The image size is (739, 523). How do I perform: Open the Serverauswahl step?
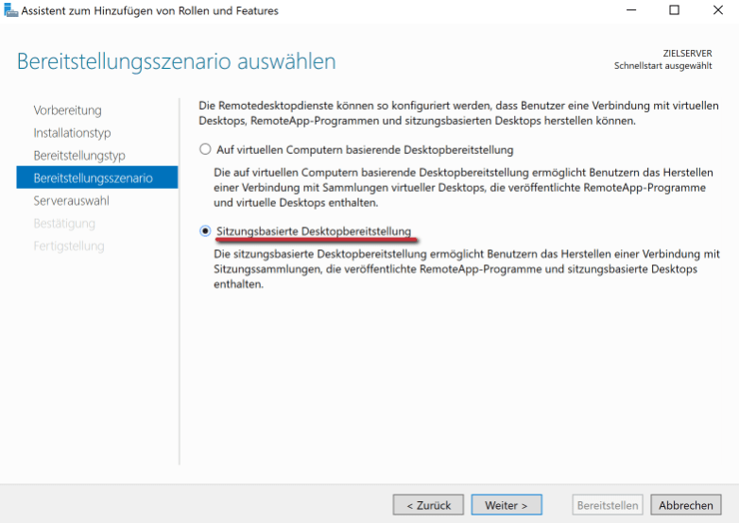tap(71, 200)
